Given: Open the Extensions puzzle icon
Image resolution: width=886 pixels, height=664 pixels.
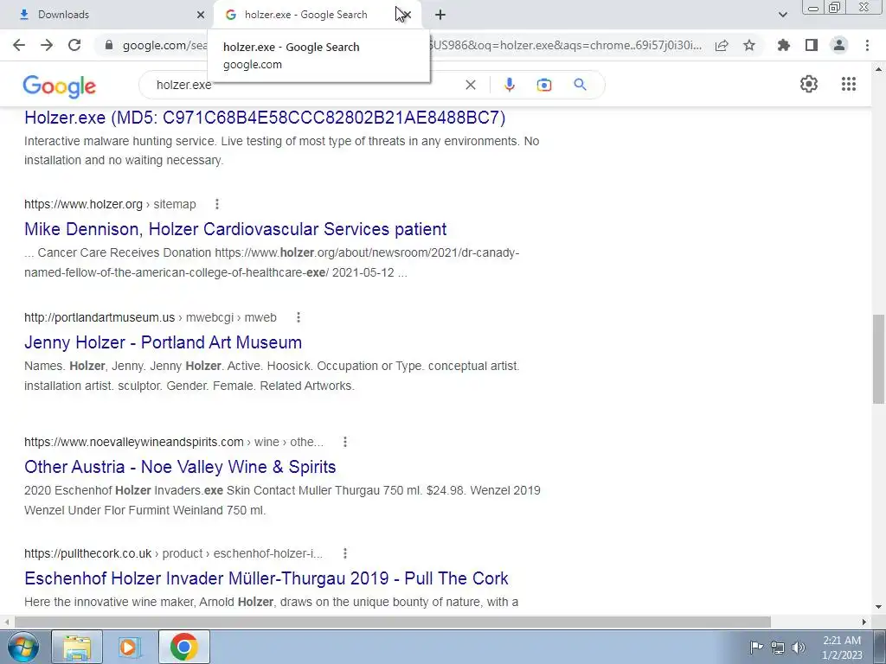Looking at the screenshot, I should 783,45.
